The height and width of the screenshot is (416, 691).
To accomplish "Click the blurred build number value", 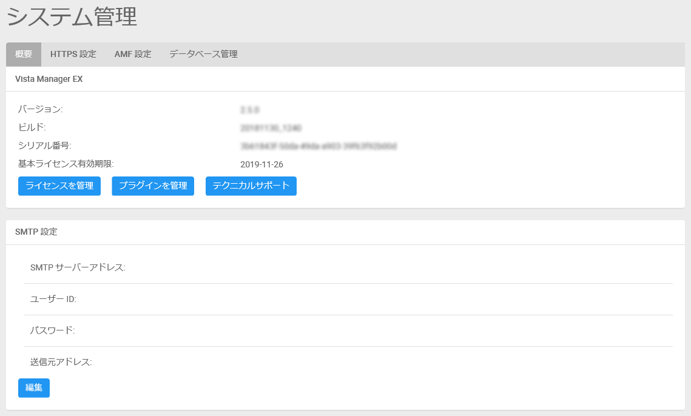I will point(271,128).
